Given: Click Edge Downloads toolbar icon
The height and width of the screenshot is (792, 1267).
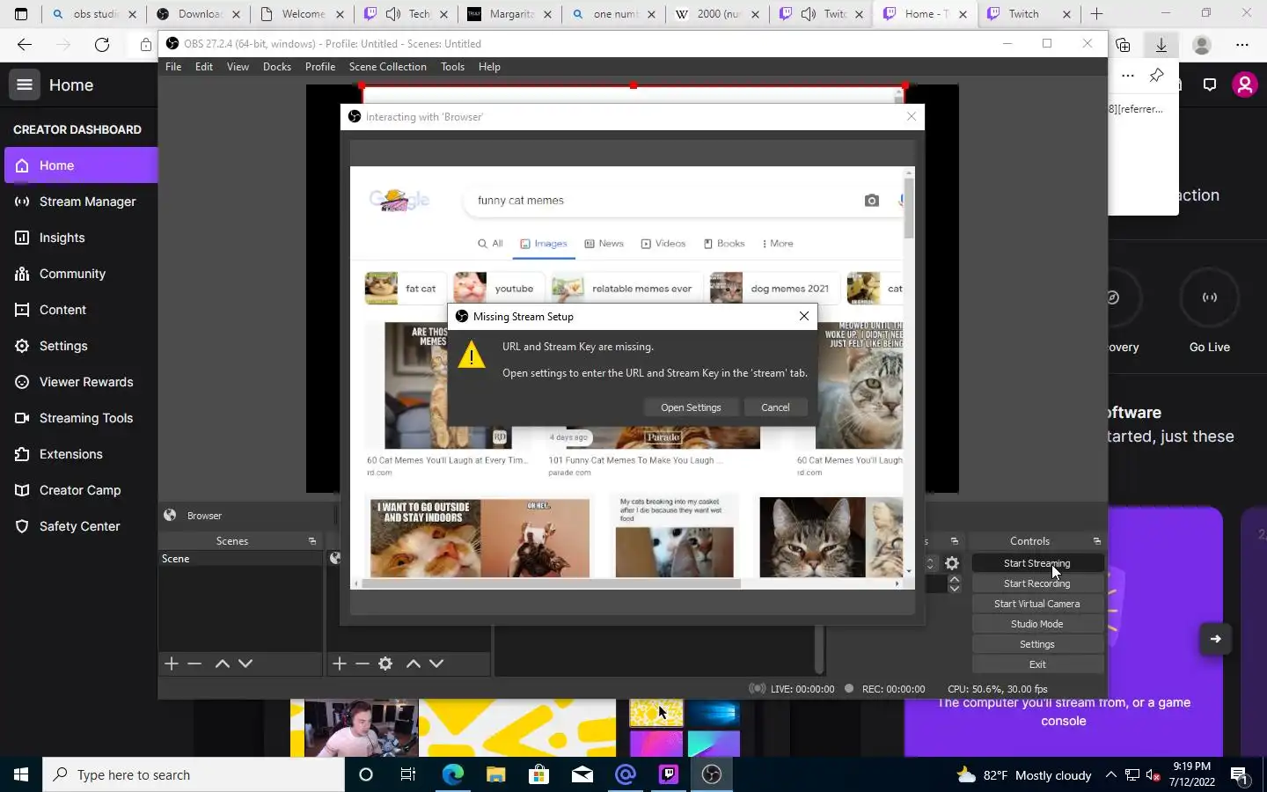Looking at the screenshot, I should [x=1161, y=45].
